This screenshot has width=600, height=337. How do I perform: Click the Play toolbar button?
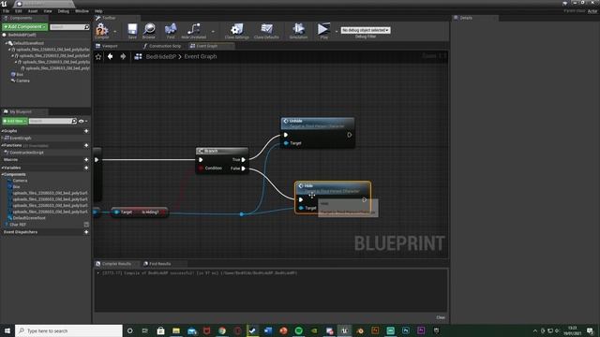tap(323, 31)
